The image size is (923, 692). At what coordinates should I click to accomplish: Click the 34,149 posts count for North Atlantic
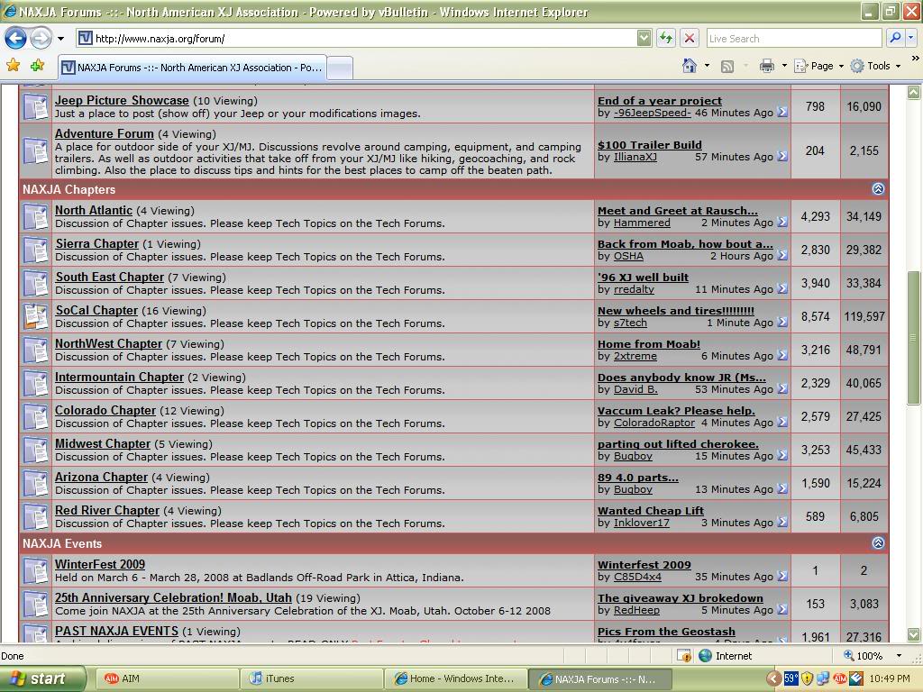(x=864, y=216)
